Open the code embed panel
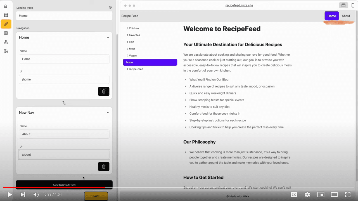358x201 pixels. 6,33
